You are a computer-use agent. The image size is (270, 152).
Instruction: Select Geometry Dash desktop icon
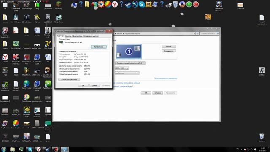click(27, 112)
